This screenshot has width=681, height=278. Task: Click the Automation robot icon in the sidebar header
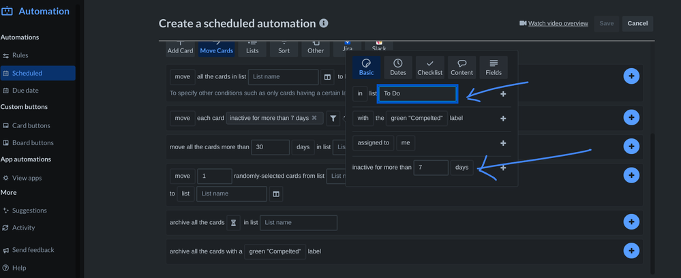click(7, 12)
